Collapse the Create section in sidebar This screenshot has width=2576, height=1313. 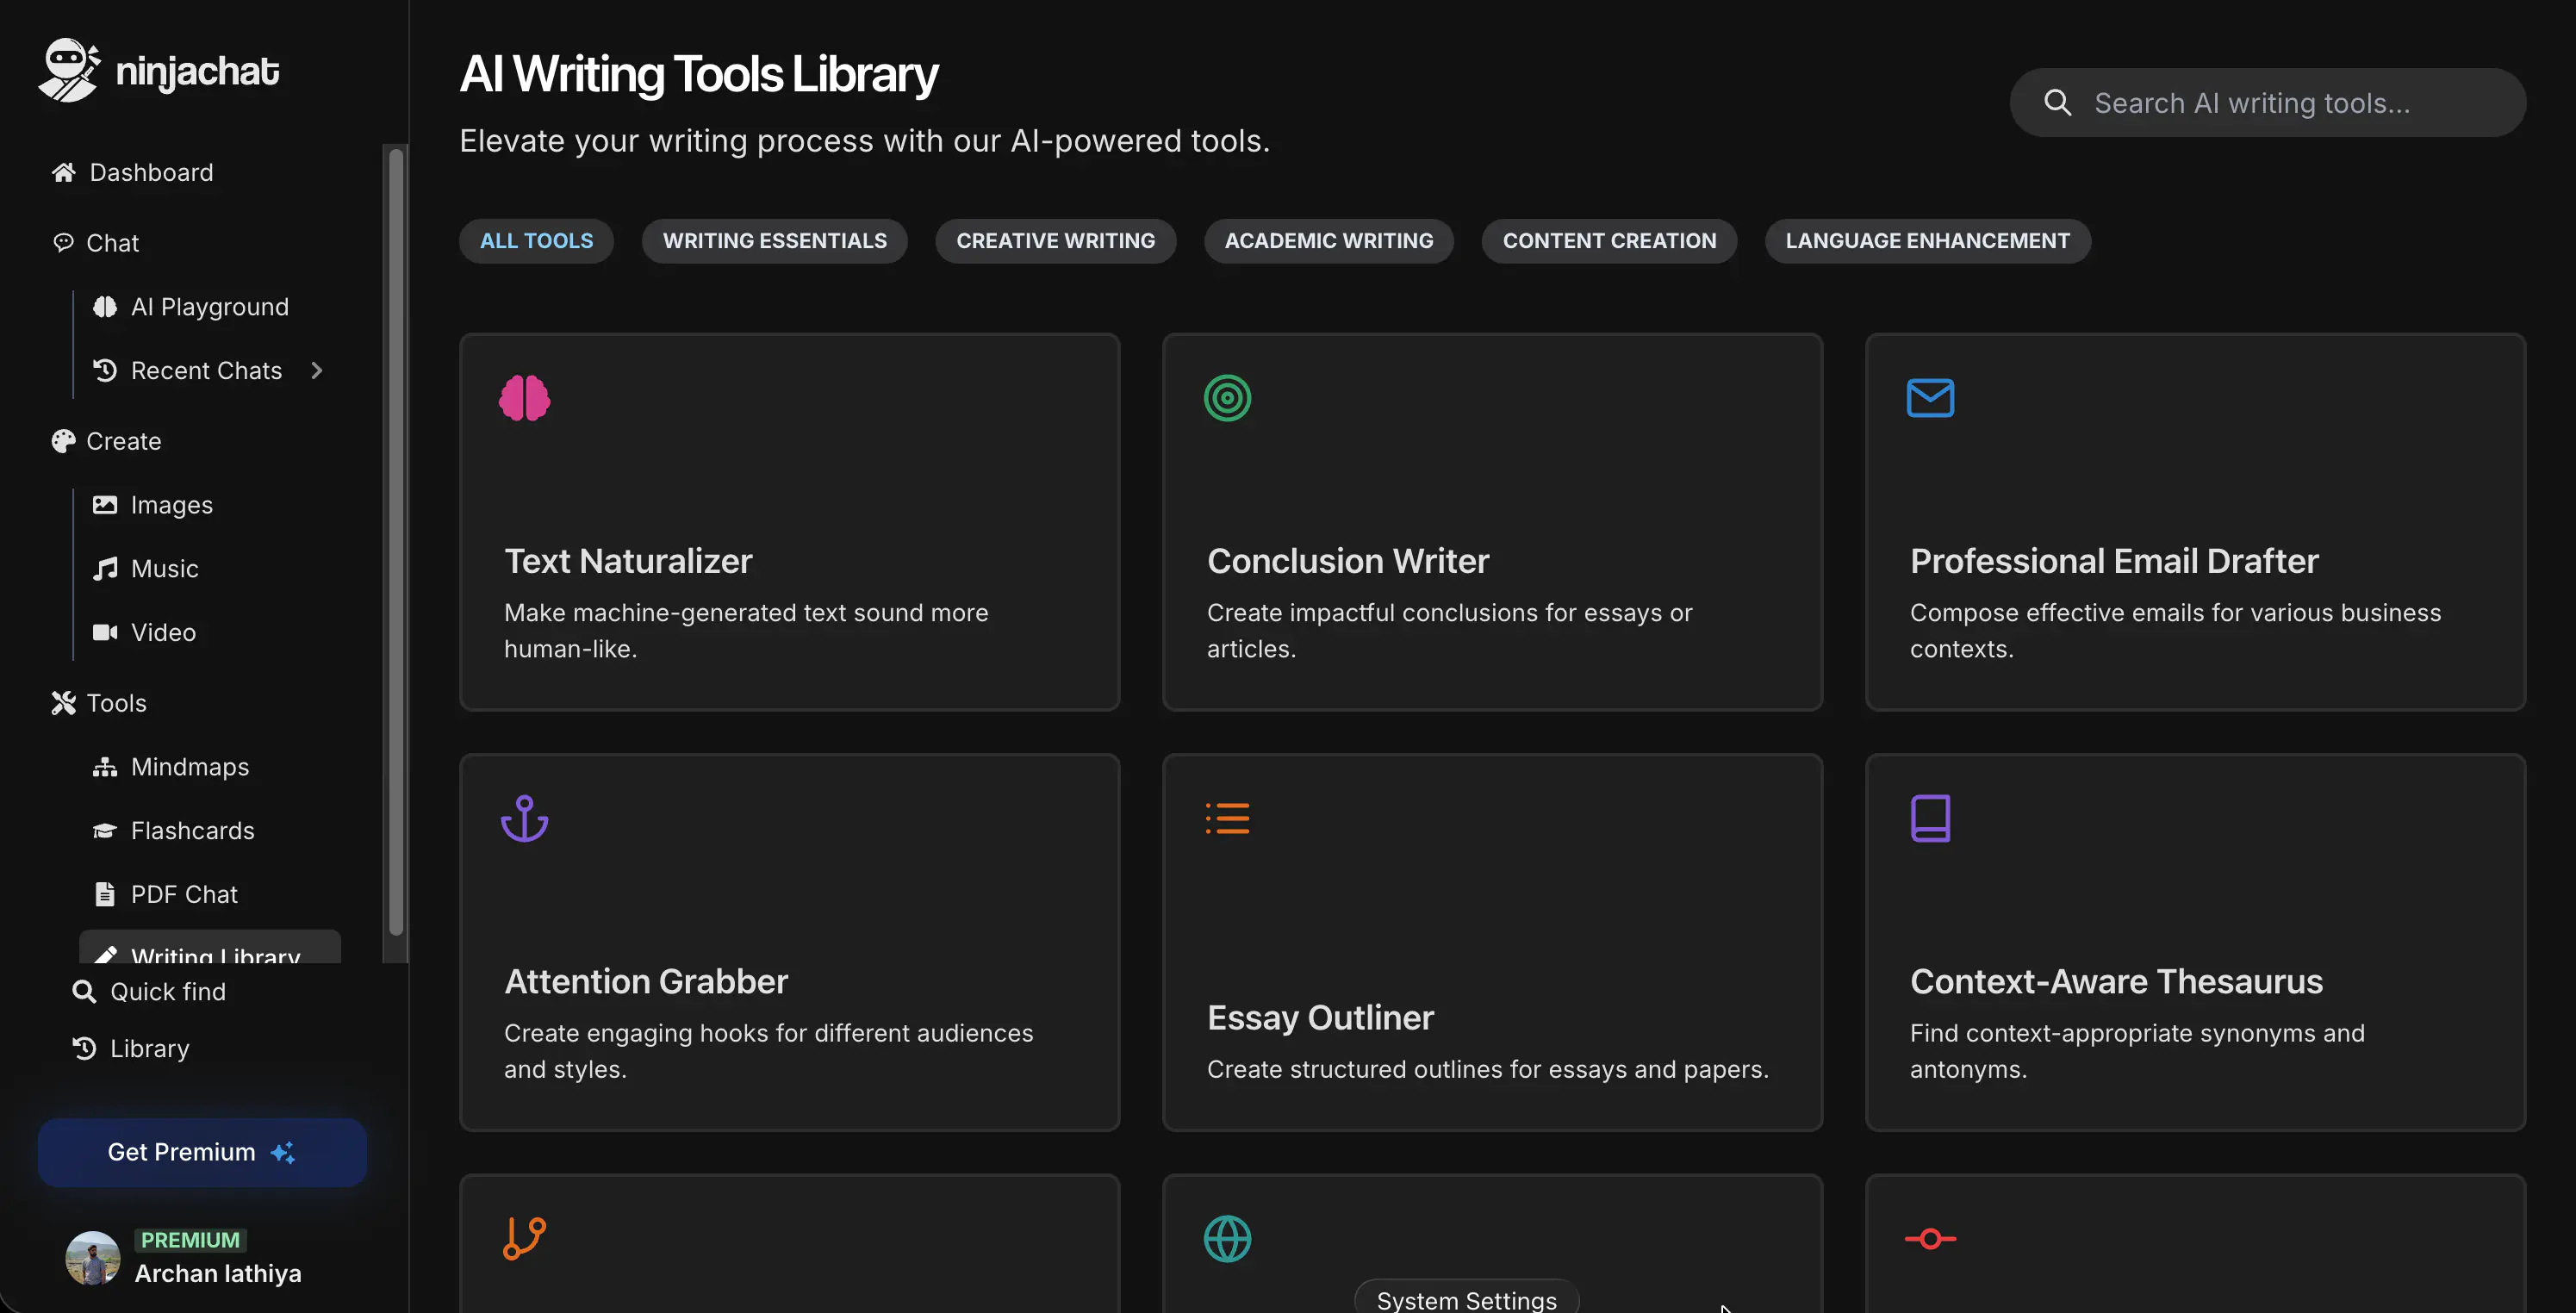click(122, 441)
